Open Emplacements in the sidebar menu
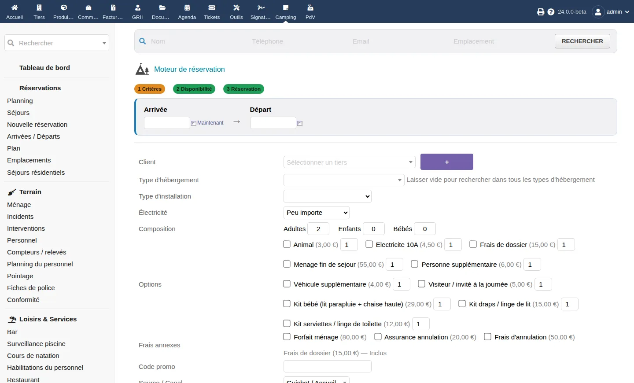 29,160
